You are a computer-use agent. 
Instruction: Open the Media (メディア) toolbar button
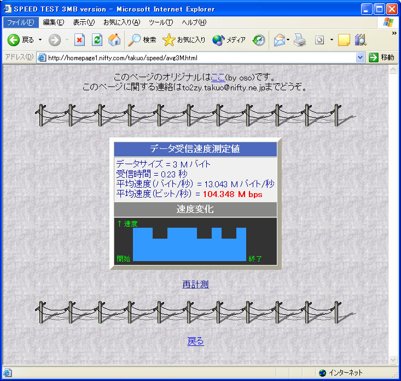click(x=229, y=40)
